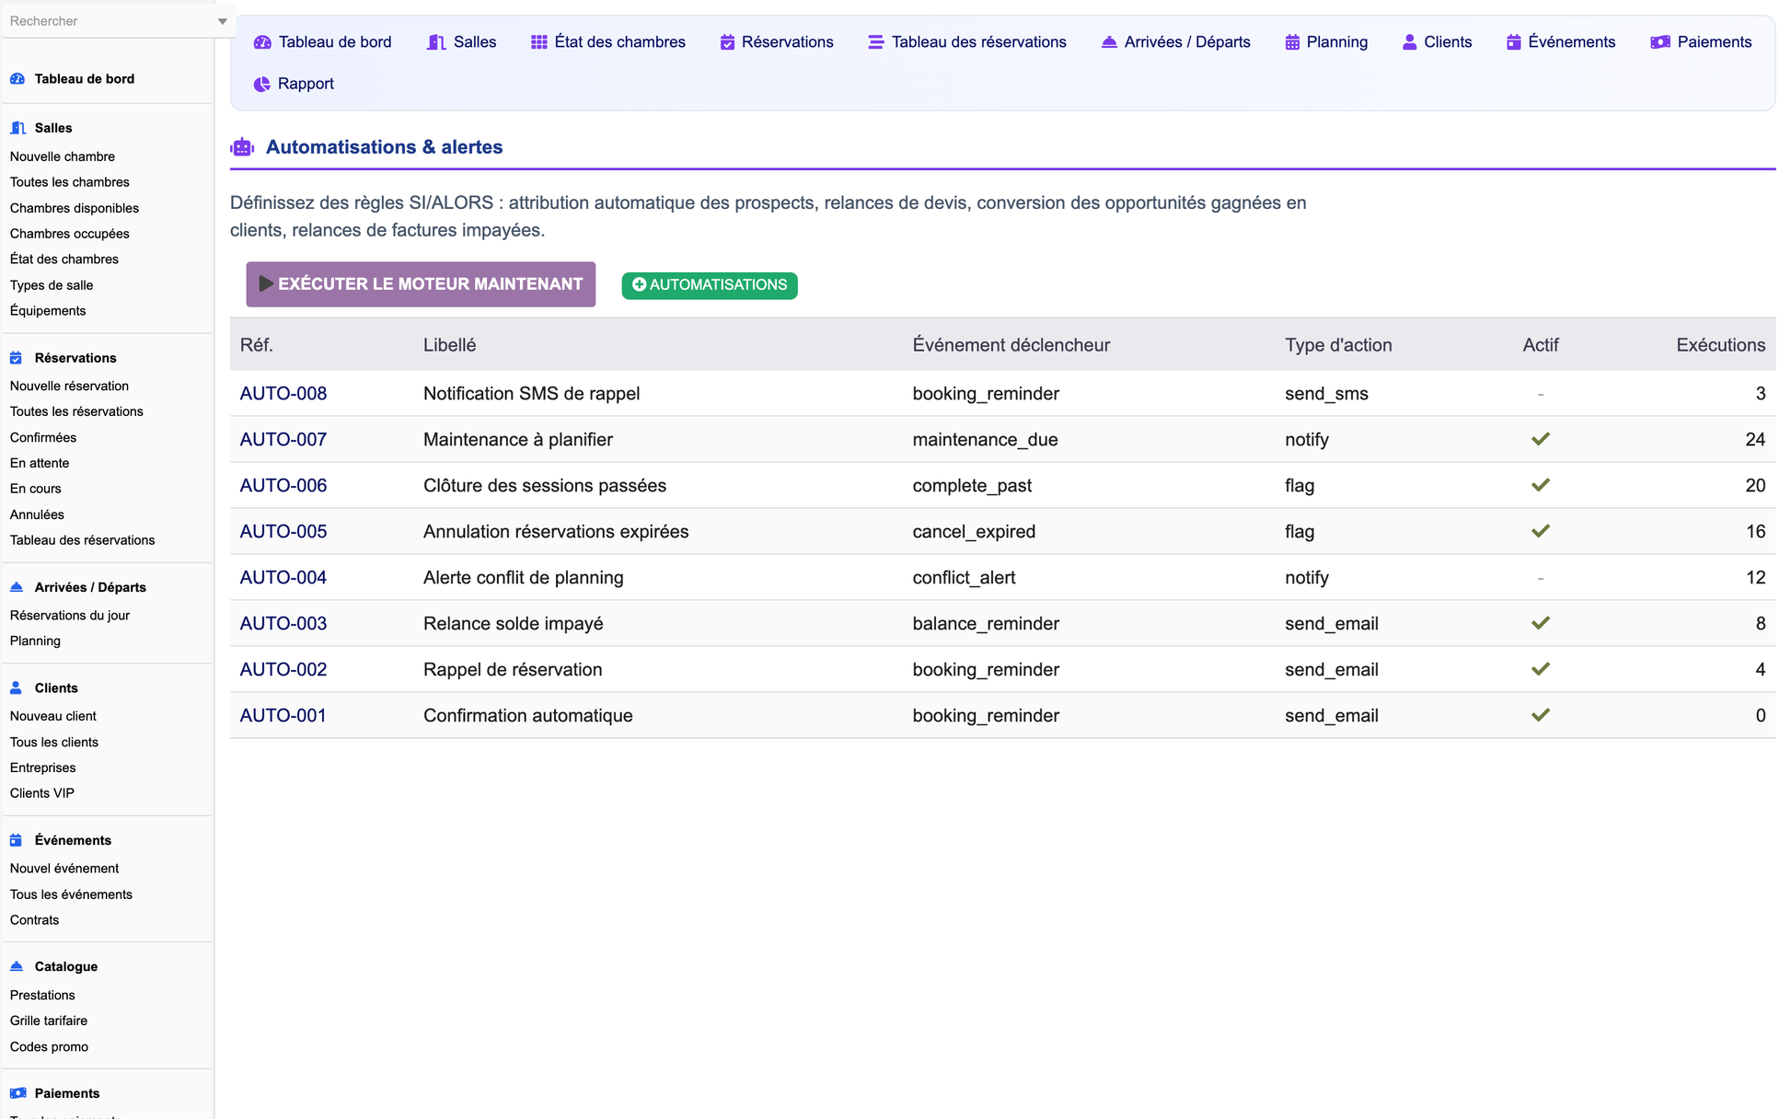The image size is (1791, 1119).
Task: Toggle active checkmark for AUTO-002
Action: (x=1541, y=670)
